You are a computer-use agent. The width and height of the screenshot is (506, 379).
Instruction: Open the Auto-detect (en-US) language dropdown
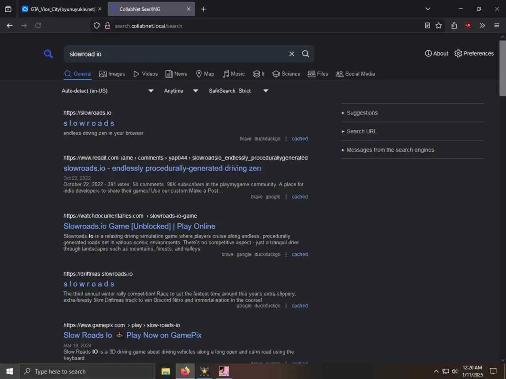(x=108, y=91)
